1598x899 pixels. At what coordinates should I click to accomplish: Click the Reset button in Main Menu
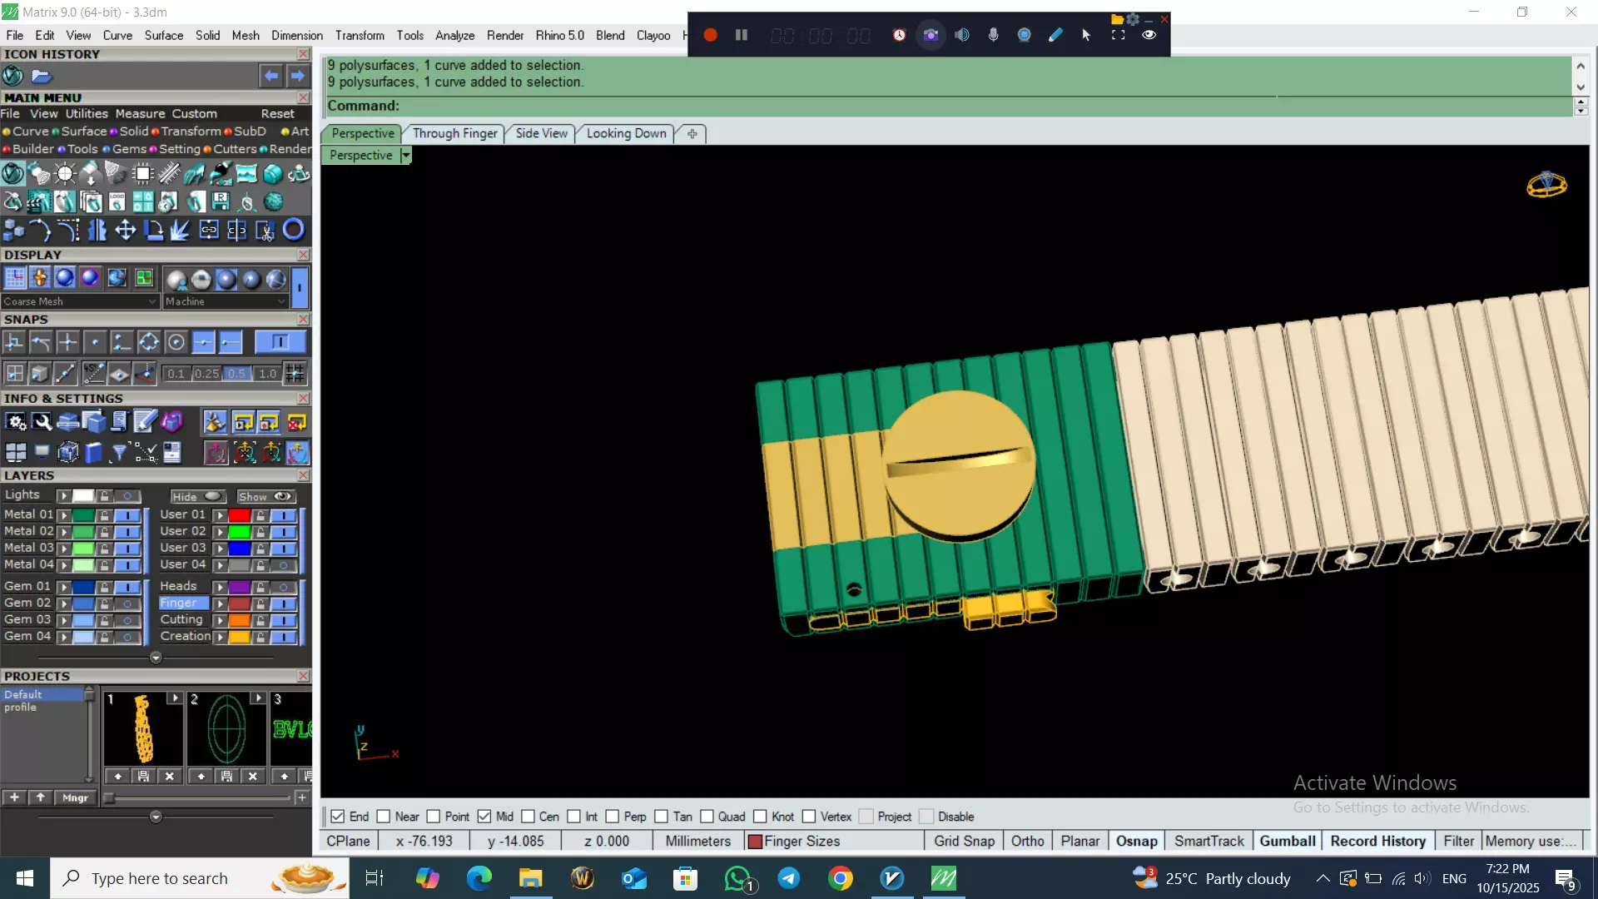[277, 114]
